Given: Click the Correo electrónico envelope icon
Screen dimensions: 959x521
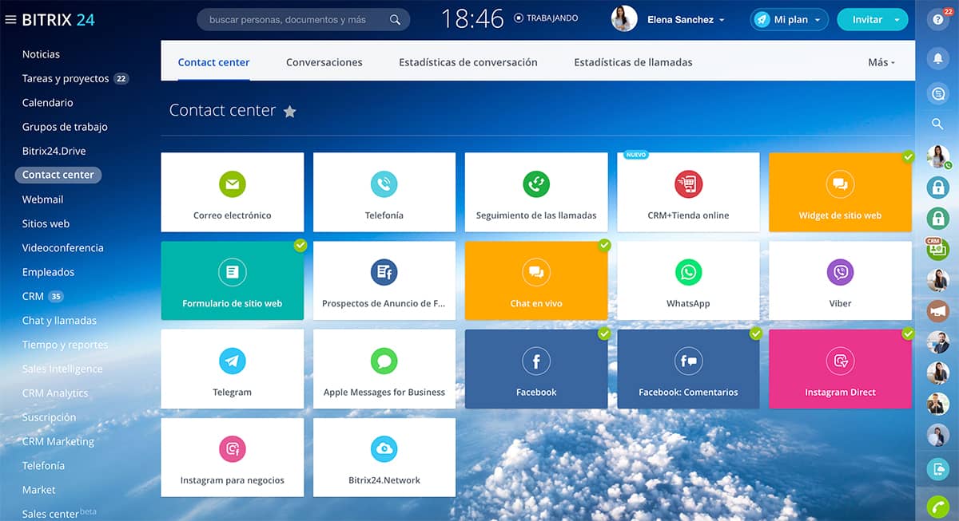Looking at the screenshot, I should click(x=232, y=184).
